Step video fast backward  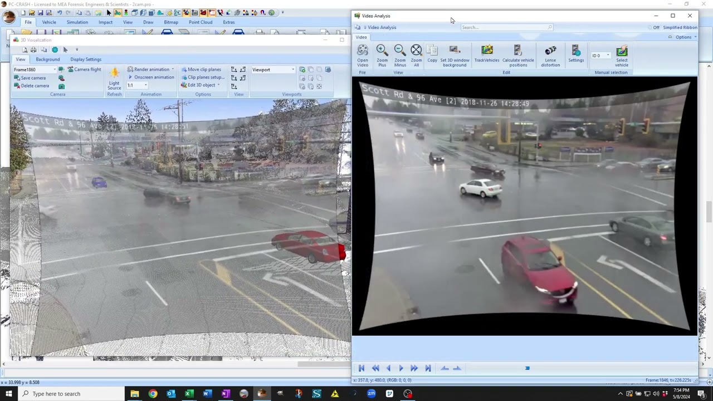coord(375,368)
